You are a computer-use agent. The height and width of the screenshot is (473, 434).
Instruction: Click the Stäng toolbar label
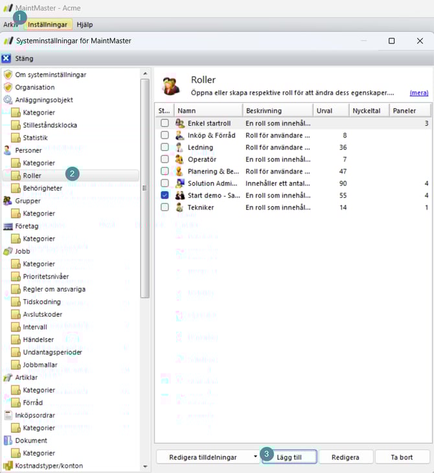click(x=25, y=58)
